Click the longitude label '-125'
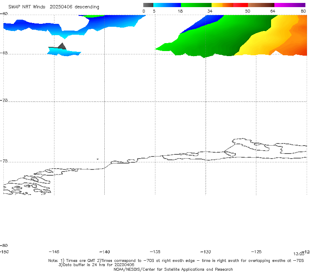Viewport: 310px width, 272px height. tap(256, 251)
